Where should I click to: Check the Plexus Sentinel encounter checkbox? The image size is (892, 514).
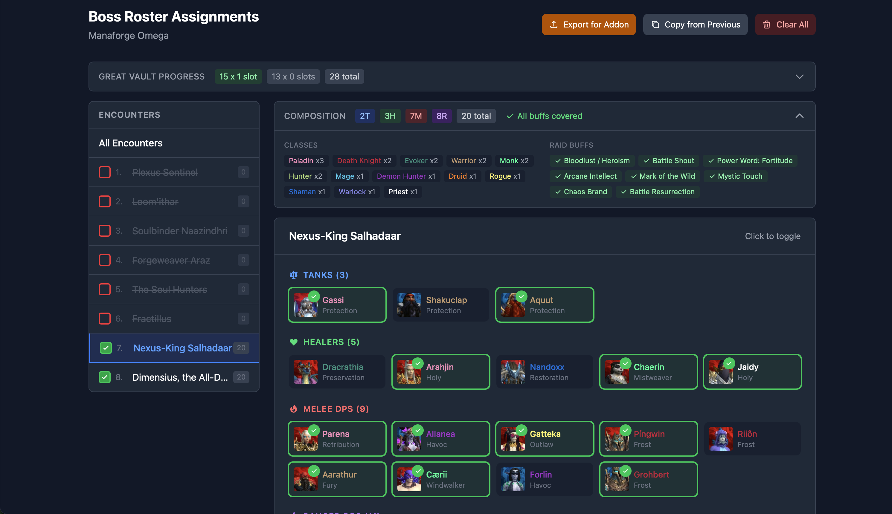pos(105,172)
